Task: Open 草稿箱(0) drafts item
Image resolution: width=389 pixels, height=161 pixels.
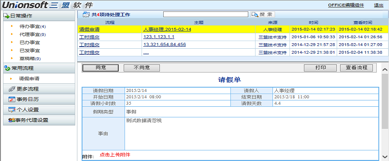Action: (x=30, y=59)
